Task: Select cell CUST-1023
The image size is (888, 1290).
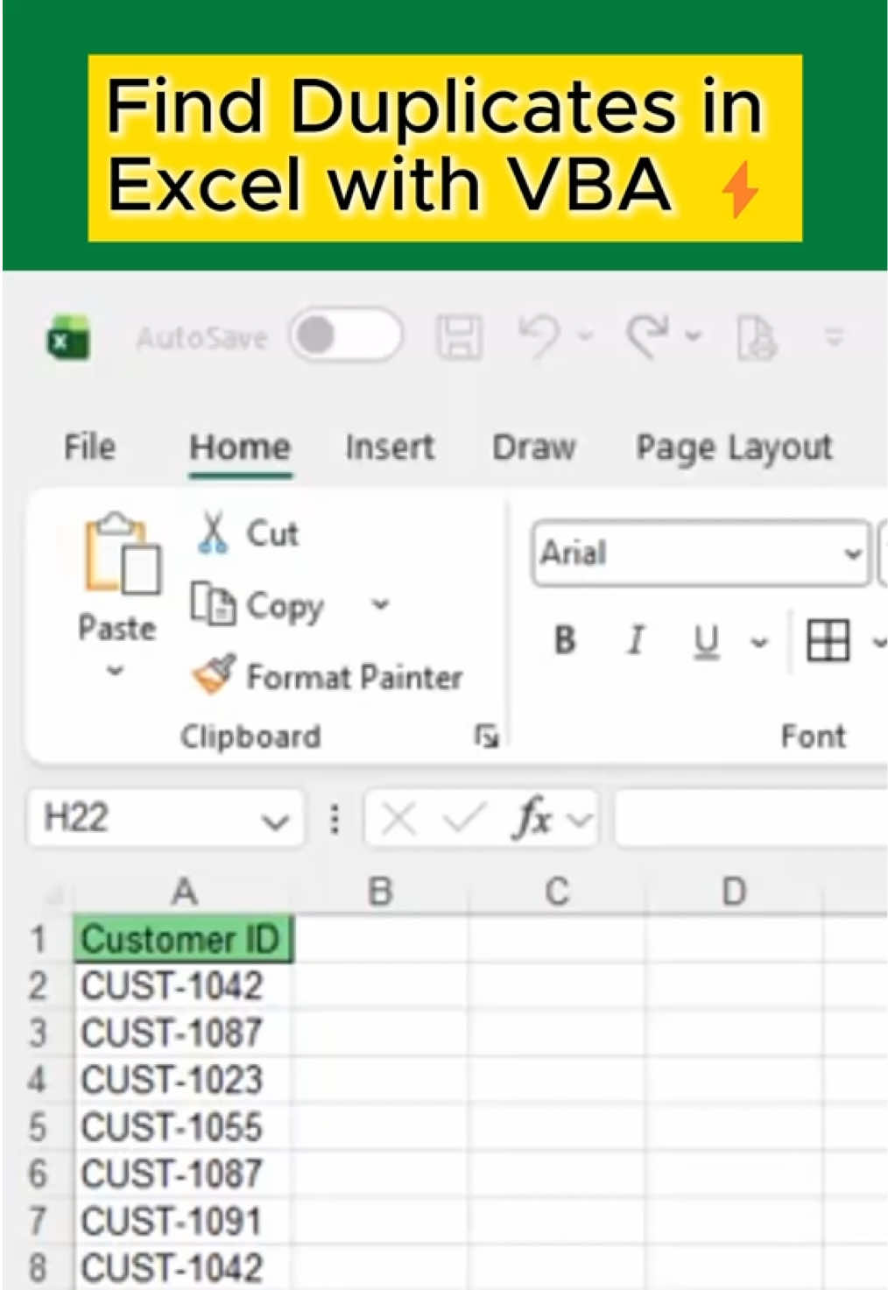Action: 183,1080
